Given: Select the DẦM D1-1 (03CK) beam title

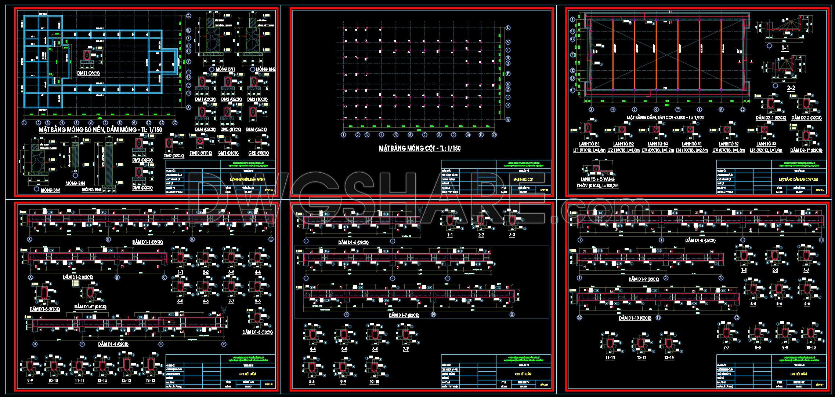Looking at the screenshot, I should coord(148,242).
